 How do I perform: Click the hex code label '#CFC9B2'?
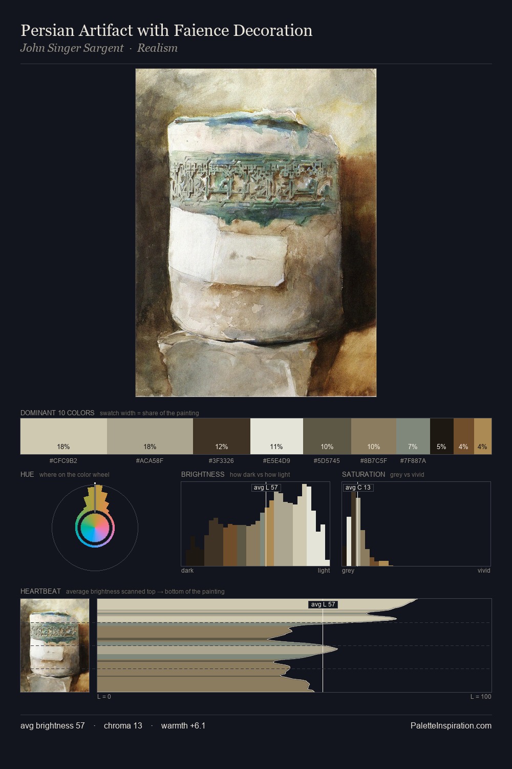pyautogui.click(x=63, y=461)
